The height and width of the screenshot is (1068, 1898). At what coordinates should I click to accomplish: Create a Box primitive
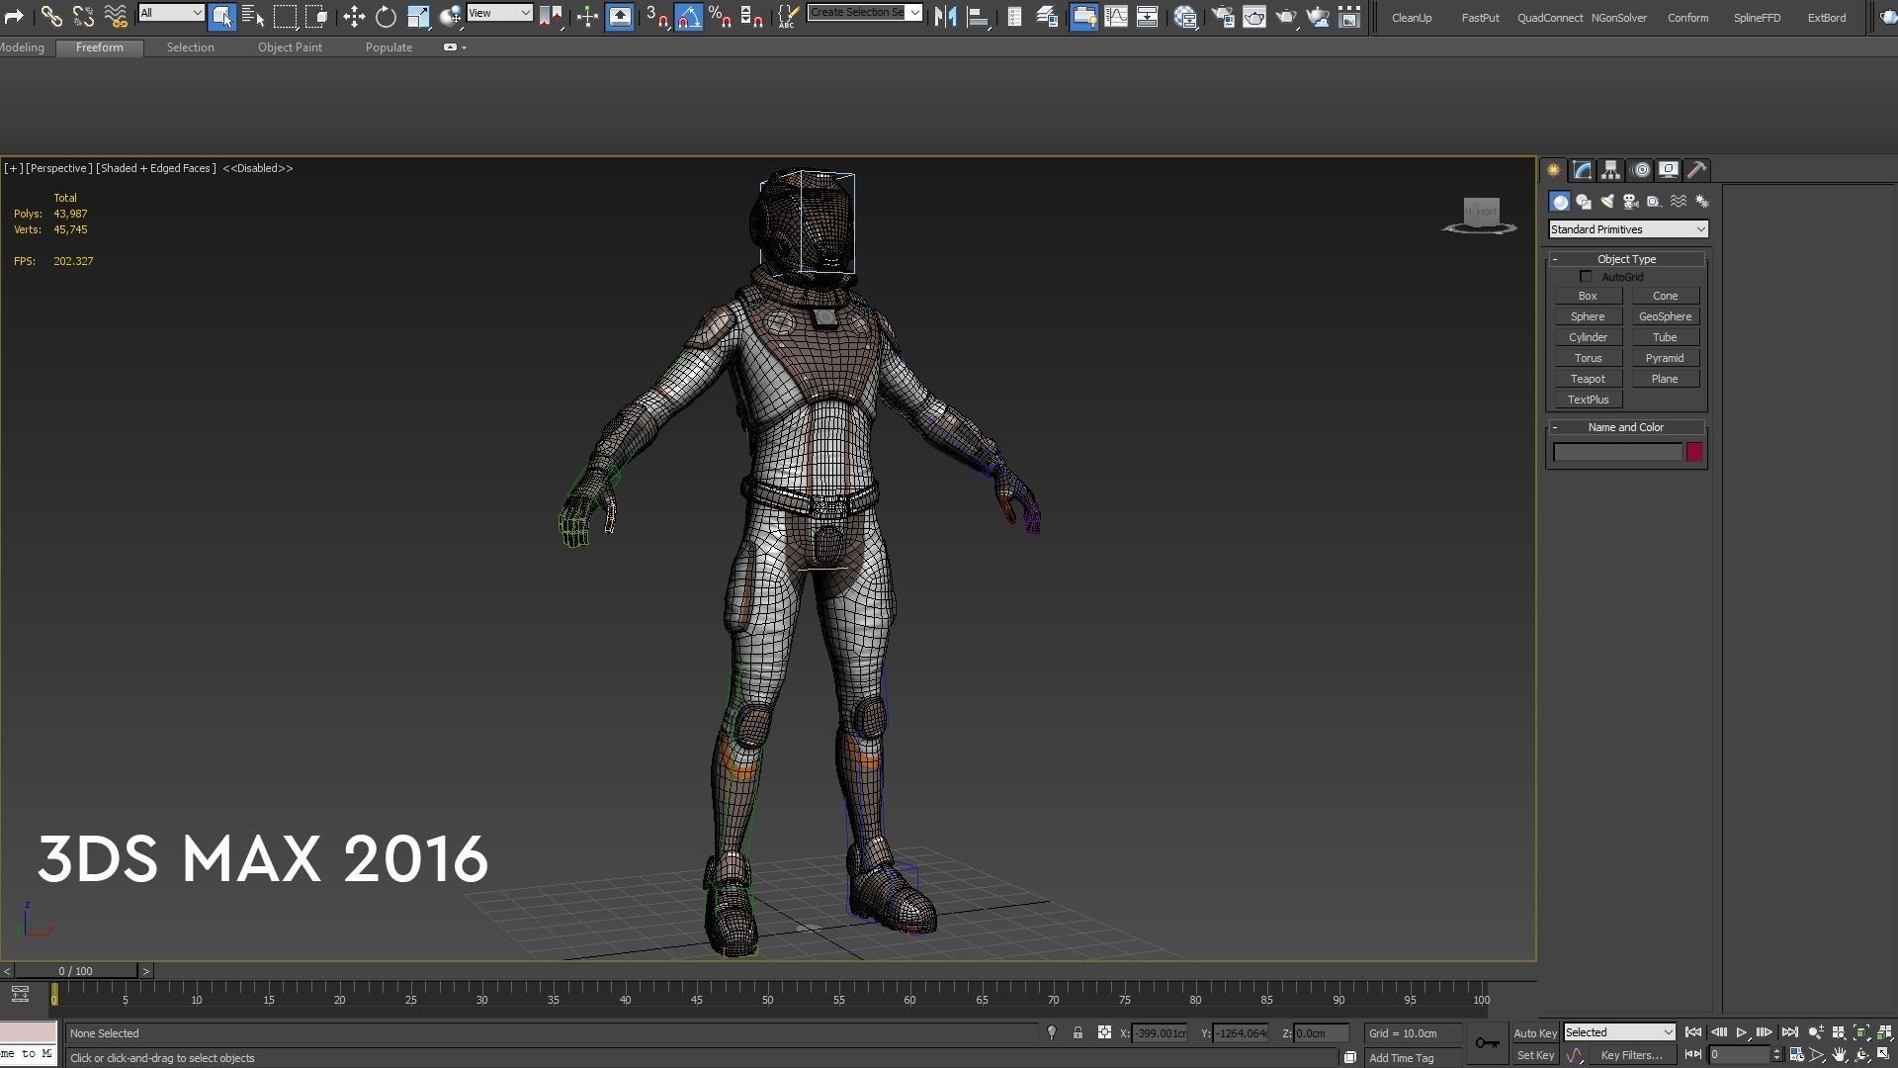[1588, 296]
